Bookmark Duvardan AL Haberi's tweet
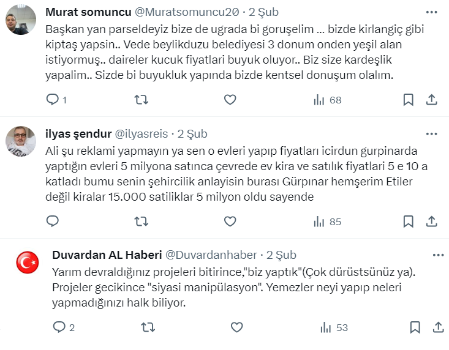Screen dimensions: 449x350 (415, 328)
